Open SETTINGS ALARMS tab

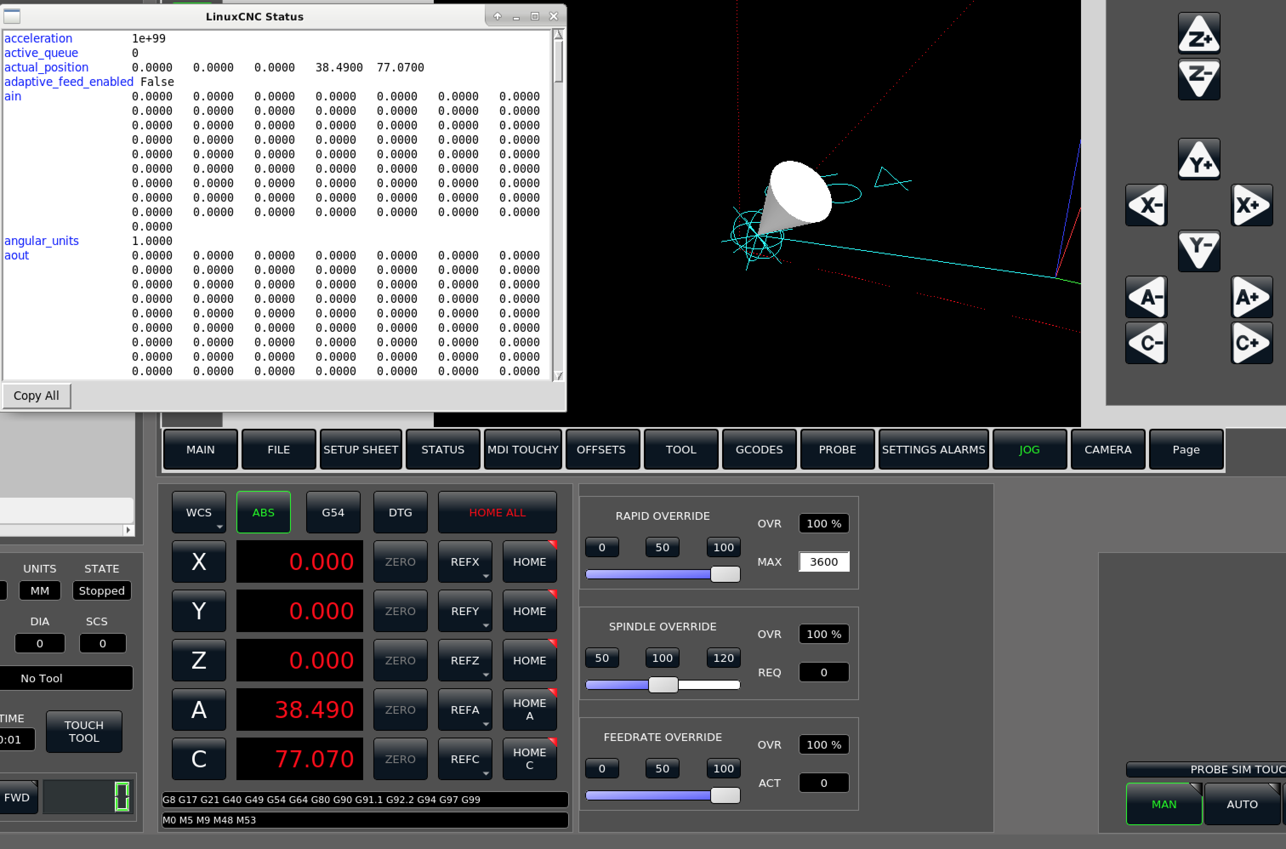click(x=933, y=450)
